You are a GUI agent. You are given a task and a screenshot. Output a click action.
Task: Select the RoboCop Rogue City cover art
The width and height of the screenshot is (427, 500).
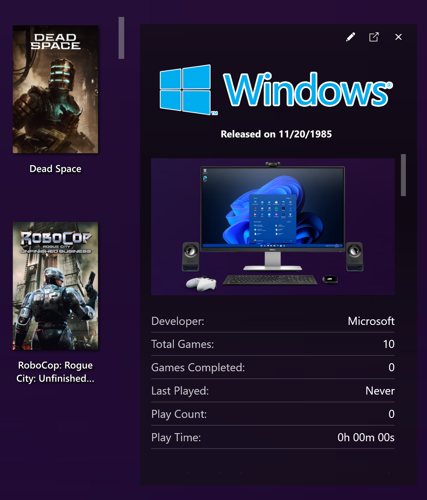(x=55, y=286)
